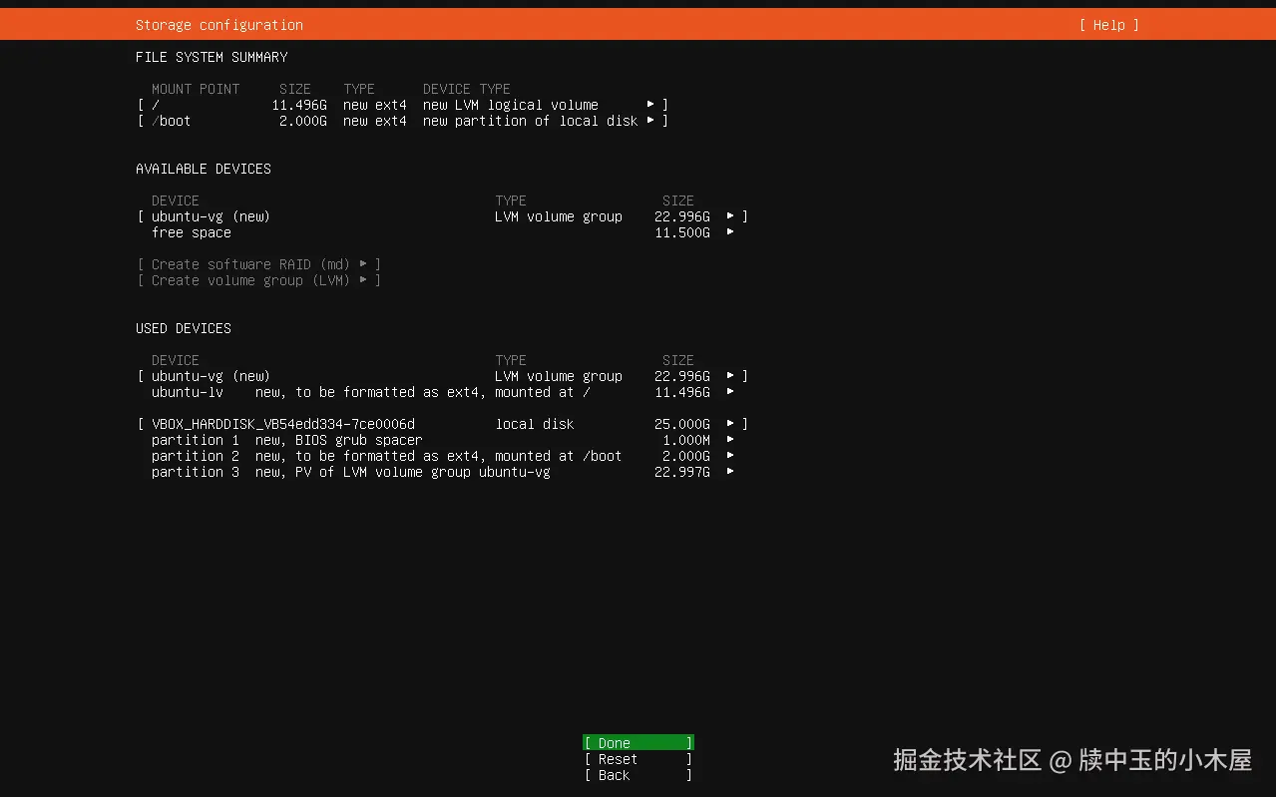The image size is (1276, 797).
Task: Select the /boot mount point row
Action: tap(403, 121)
